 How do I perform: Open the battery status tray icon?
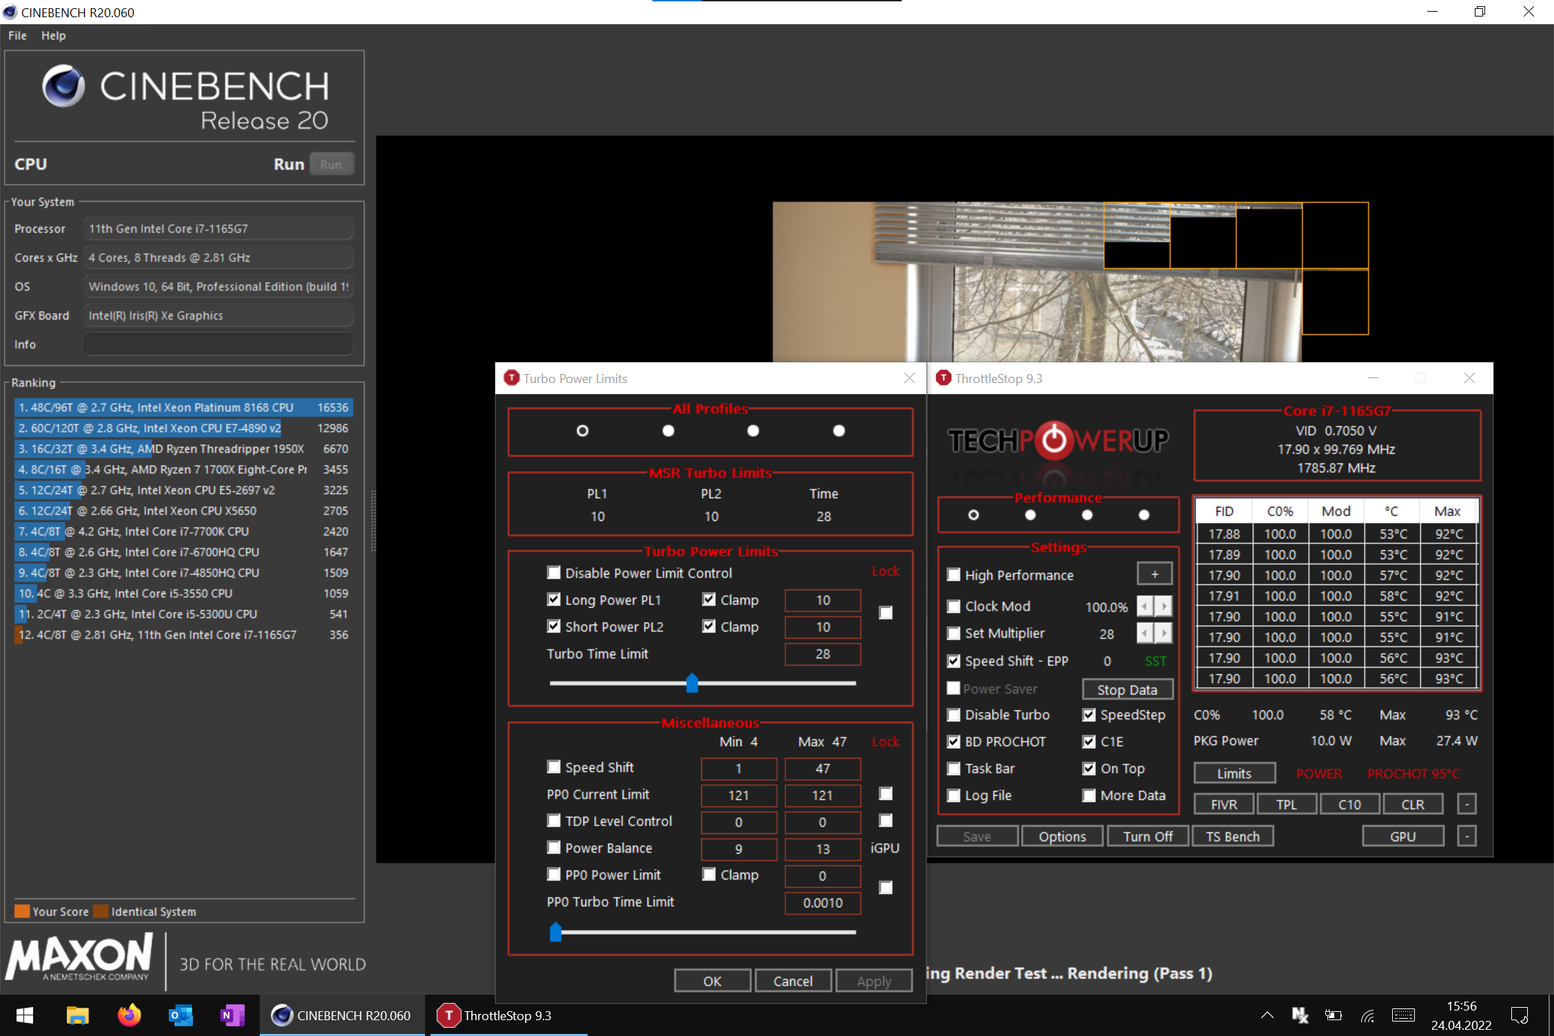1334,1015
